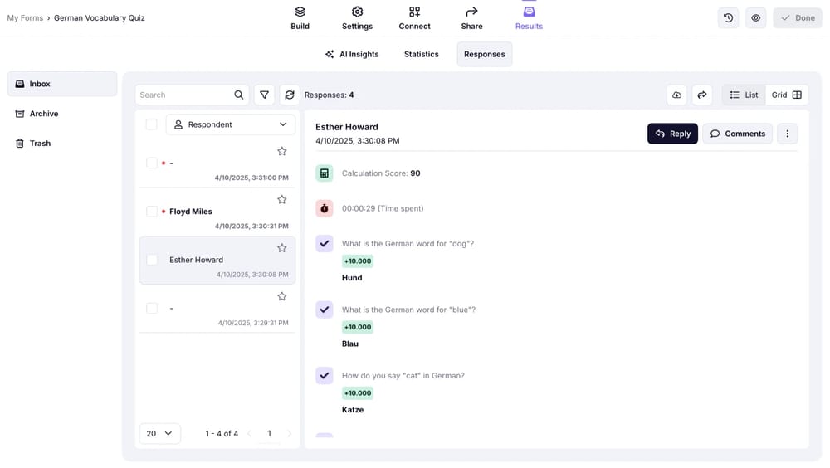This screenshot has height=468, width=830.
Task: Check the Floyd Miles response checkbox
Action: 152,212
